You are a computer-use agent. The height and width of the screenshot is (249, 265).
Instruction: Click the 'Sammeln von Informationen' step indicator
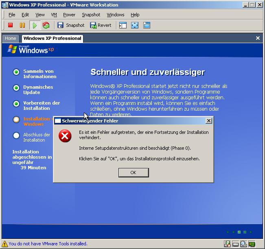pyautogui.click(x=16, y=72)
